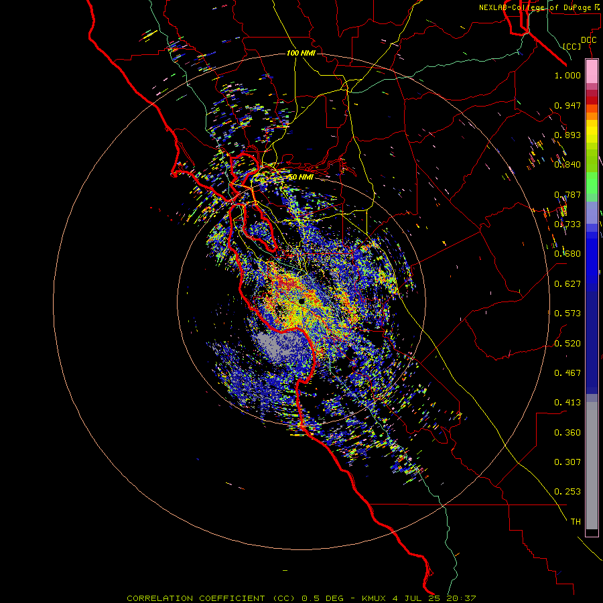Click the KMUX station identifier in caption
This screenshot has width=603, height=603.
375,598
